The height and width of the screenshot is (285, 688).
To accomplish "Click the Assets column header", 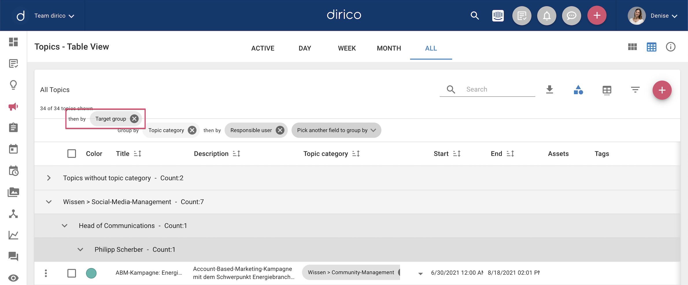I will pyautogui.click(x=558, y=154).
